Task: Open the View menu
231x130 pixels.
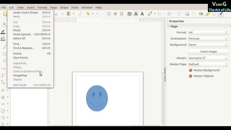Action: point(20,7)
